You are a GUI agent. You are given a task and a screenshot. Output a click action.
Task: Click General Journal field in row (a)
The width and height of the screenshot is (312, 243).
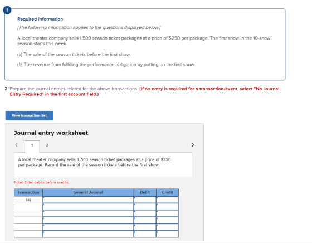tap(88, 200)
